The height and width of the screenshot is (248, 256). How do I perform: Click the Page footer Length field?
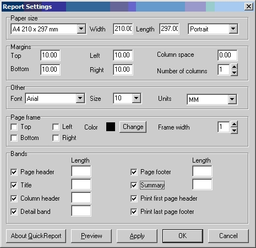coord(202,171)
